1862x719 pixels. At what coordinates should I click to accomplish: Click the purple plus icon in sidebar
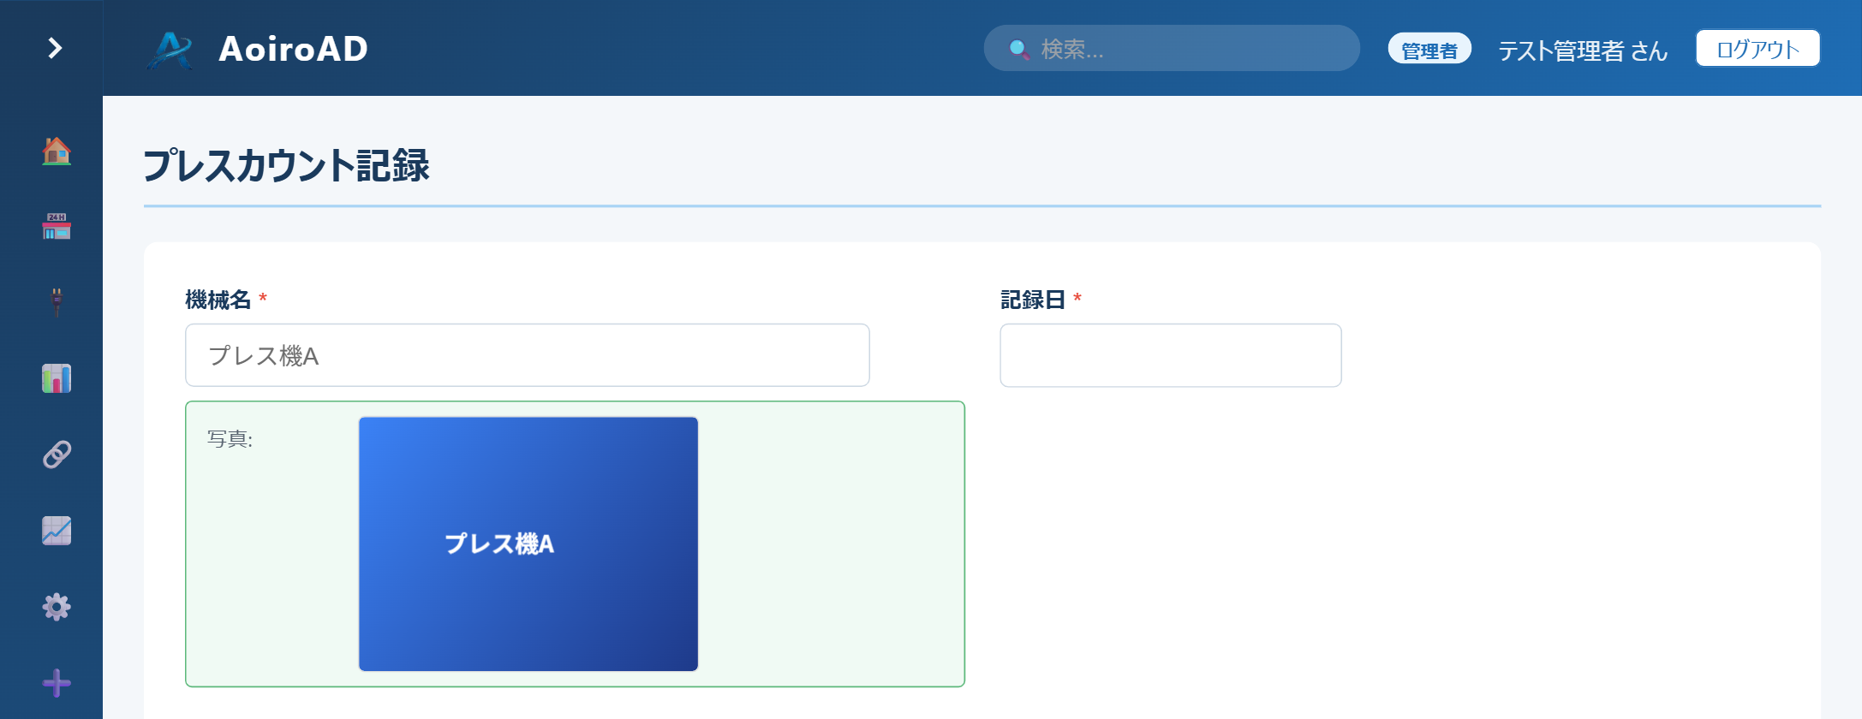pos(57,683)
